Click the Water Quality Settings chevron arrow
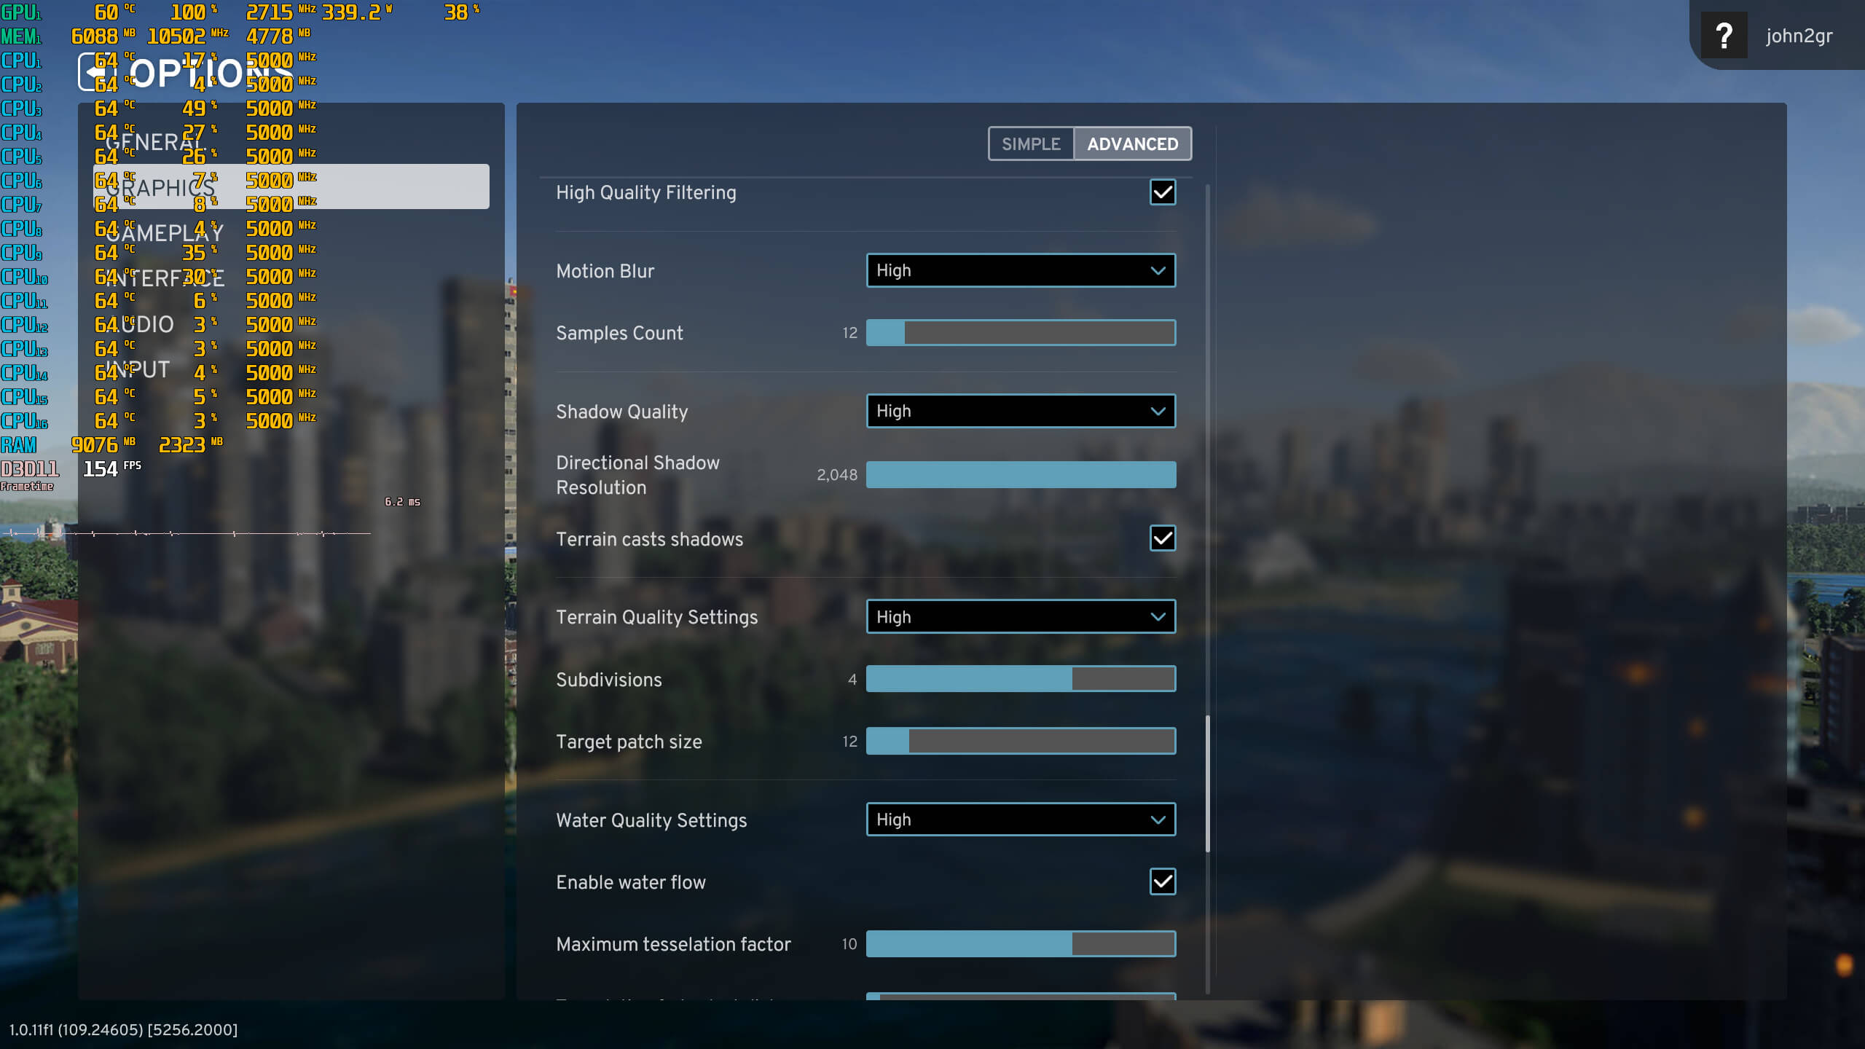Viewport: 1865px width, 1049px height. pos(1158,820)
